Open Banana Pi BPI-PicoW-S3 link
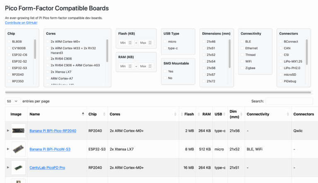The width and height of the screenshot is (318, 183). coord(50,149)
